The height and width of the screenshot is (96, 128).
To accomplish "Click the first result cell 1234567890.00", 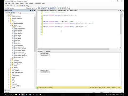I will [45, 55].
